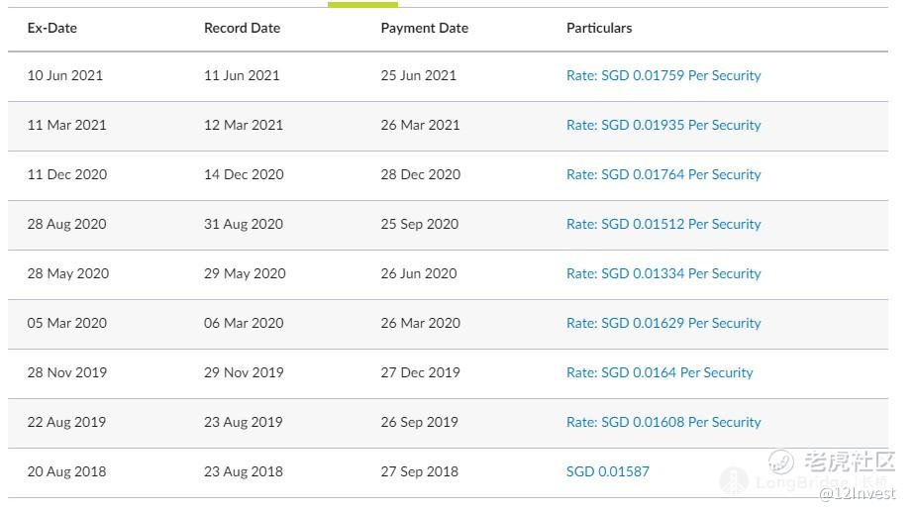Click the green active tab indicator bar
The height and width of the screenshot is (514, 913).
click(x=362, y=4)
